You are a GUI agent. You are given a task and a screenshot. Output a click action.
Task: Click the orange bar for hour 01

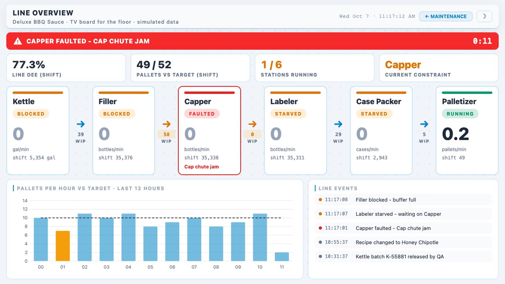point(63,246)
